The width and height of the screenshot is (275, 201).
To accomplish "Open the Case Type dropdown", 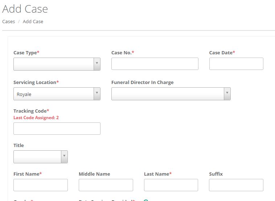I will (x=57, y=64).
